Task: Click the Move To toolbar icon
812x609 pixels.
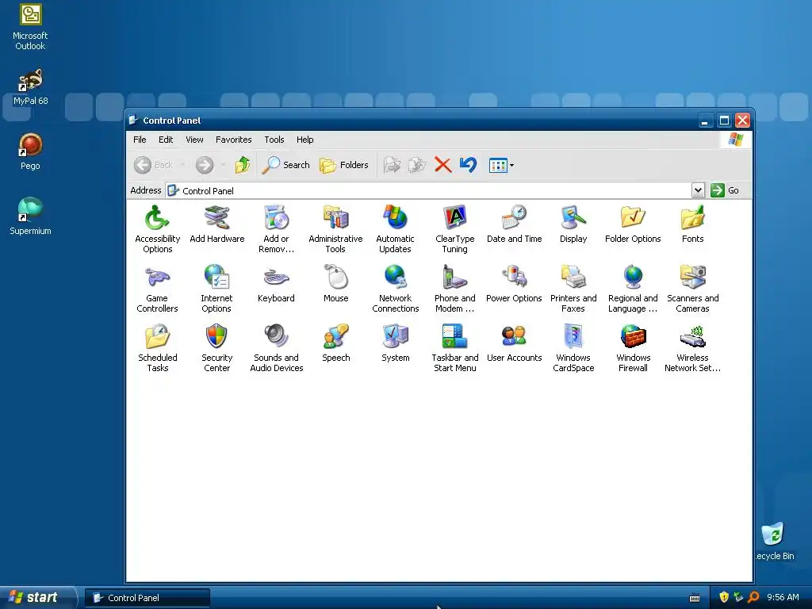Action: click(392, 165)
